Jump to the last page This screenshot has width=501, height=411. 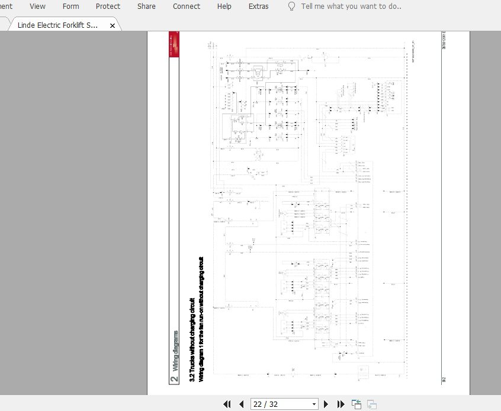click(x=341, y=403)
